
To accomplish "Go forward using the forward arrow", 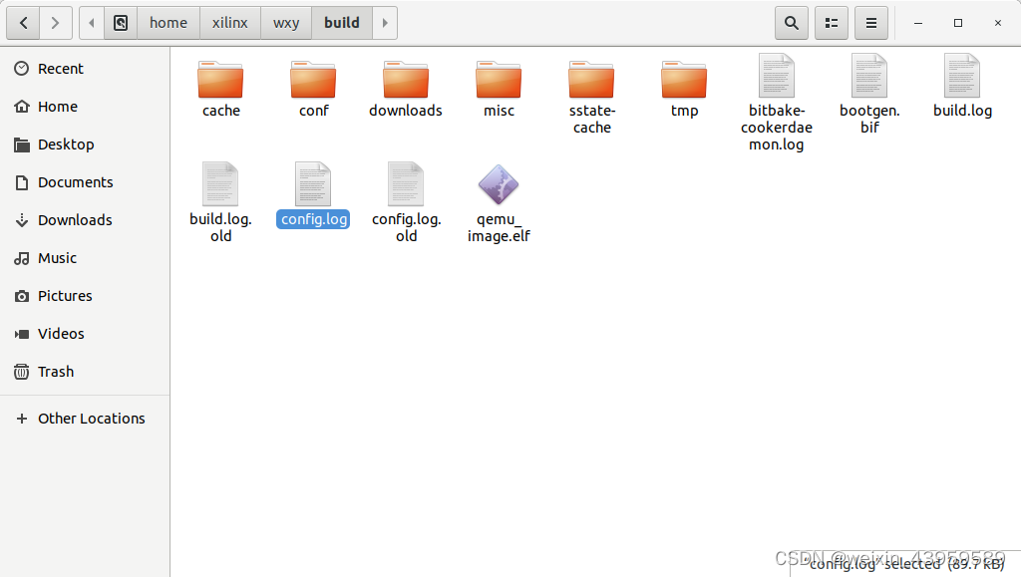I will click(x=56, y=22).
